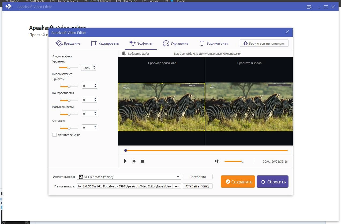
Task: Browse output folder with ellipsis button
Action: click(177, 186)
